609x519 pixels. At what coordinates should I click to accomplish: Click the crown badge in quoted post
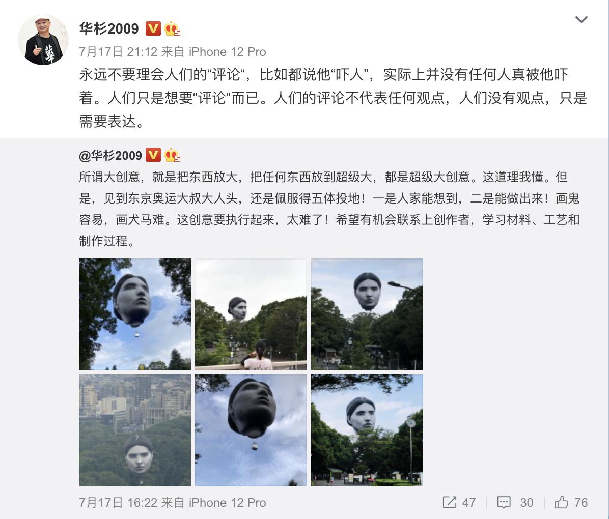coord(172,155)
